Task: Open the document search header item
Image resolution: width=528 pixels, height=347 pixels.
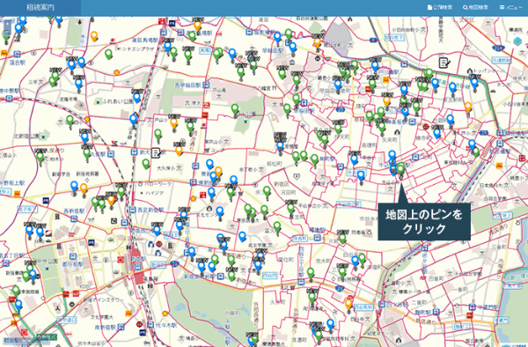Action: pyautogui.click(x=440, y=7)
